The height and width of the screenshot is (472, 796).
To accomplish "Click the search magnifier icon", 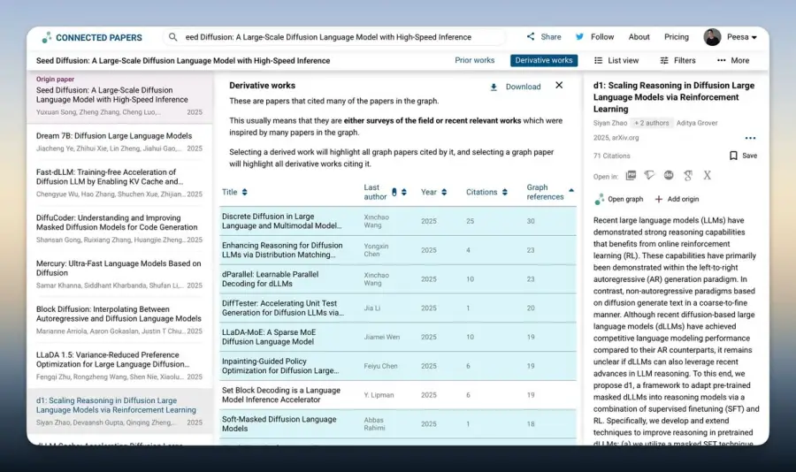I will (x=173, y=37).
